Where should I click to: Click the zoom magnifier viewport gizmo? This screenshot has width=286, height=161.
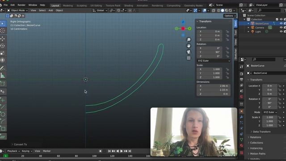(x=189, y=40)
